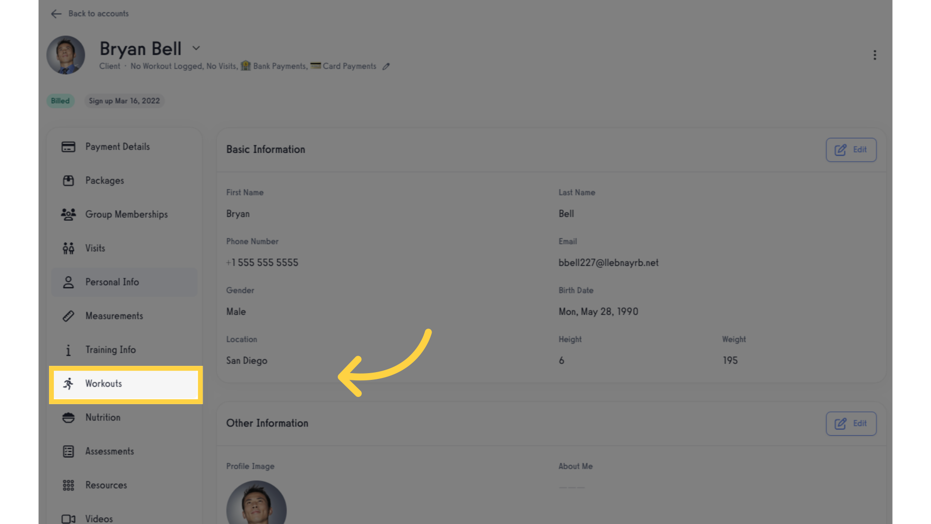Click the Bryan Bell name heading
This screenshot has width=931, height=524.
pyautogui.click(x=141, y=49)
